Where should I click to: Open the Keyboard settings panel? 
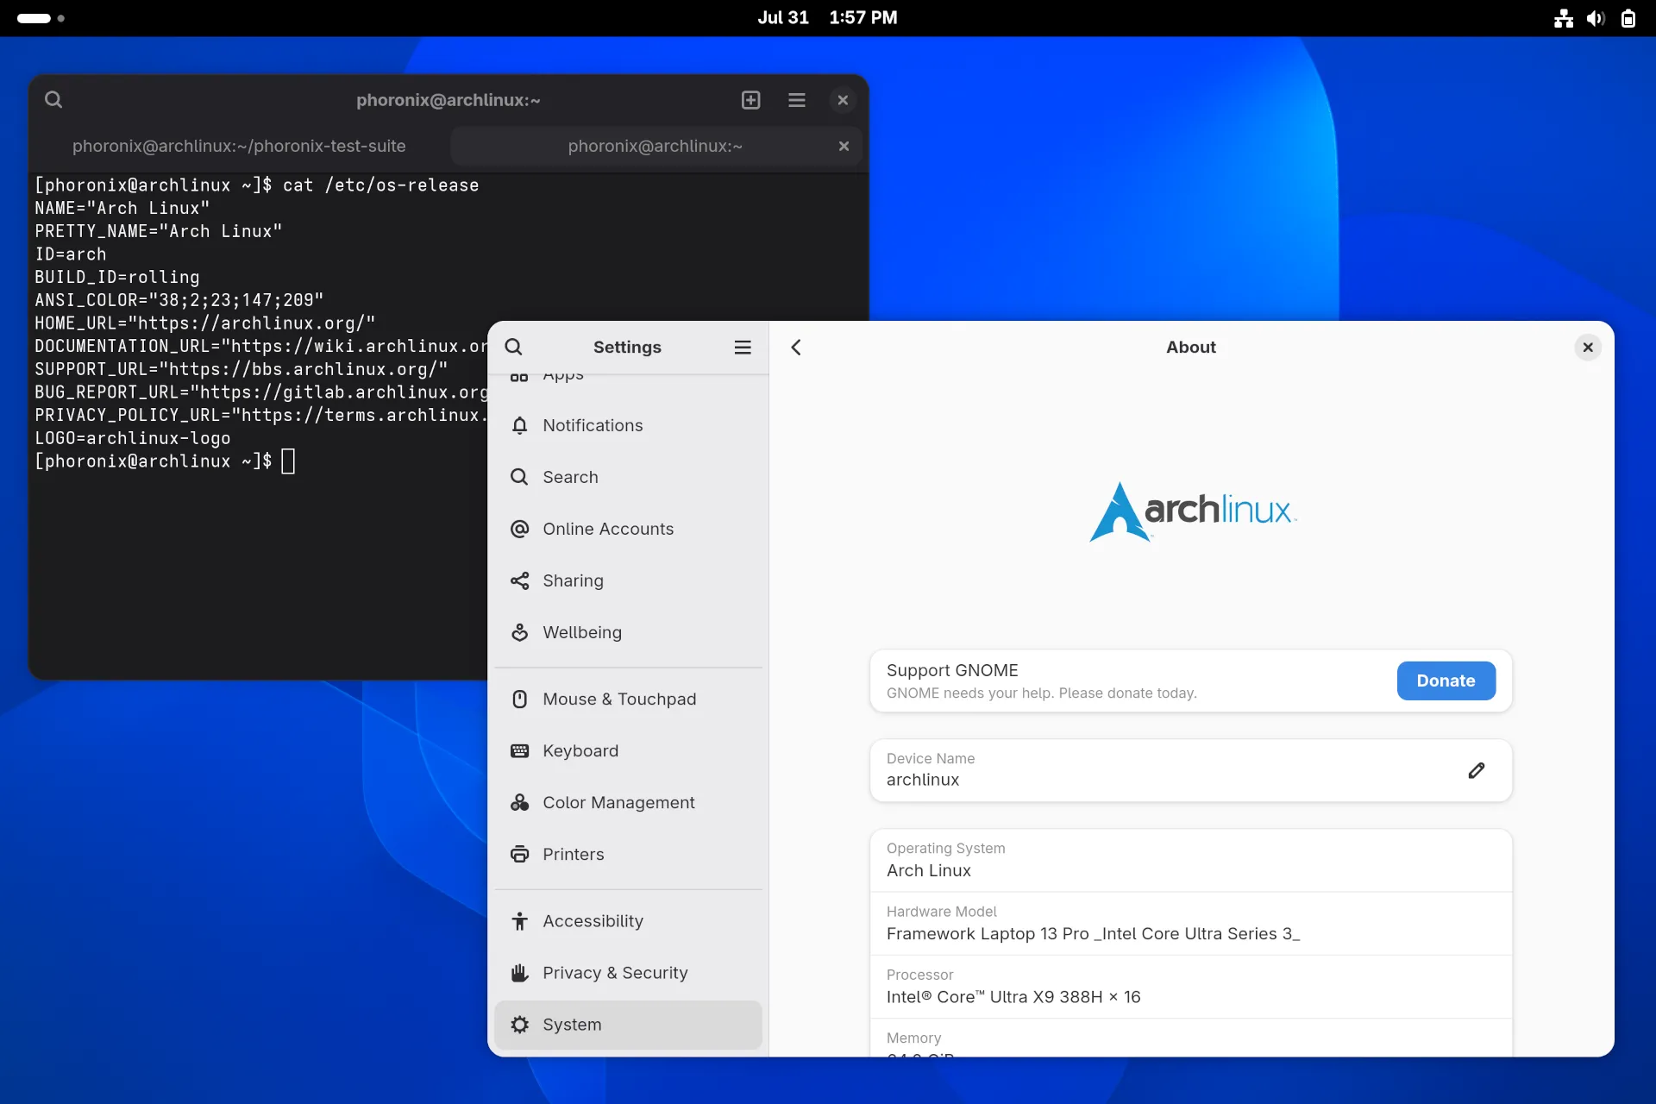[628, 750]
